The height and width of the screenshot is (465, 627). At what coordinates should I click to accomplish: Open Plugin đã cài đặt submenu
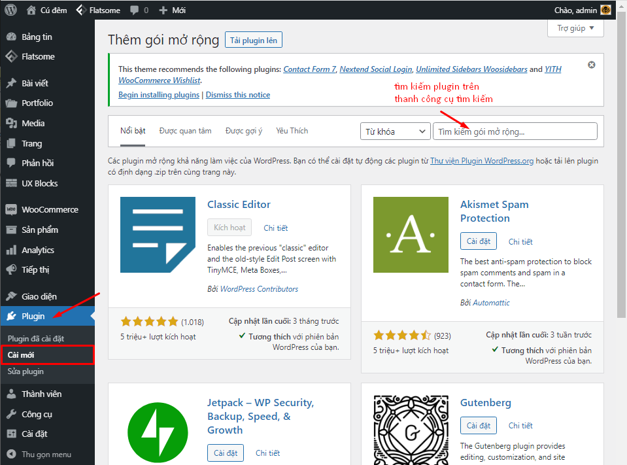35,339
